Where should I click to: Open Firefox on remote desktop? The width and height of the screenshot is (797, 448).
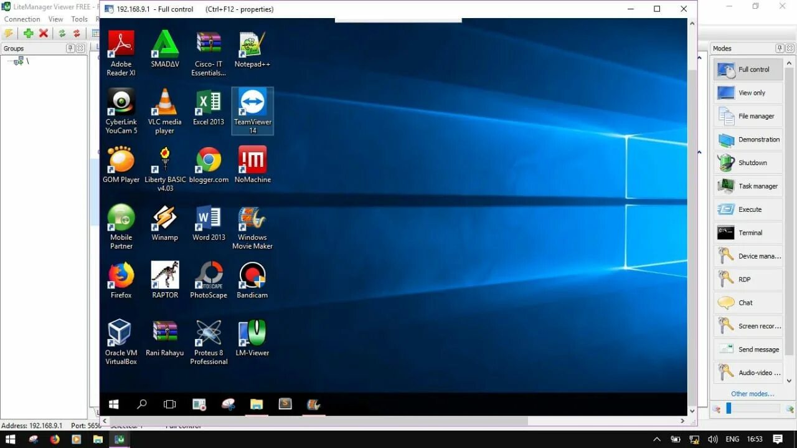point(121,280)
